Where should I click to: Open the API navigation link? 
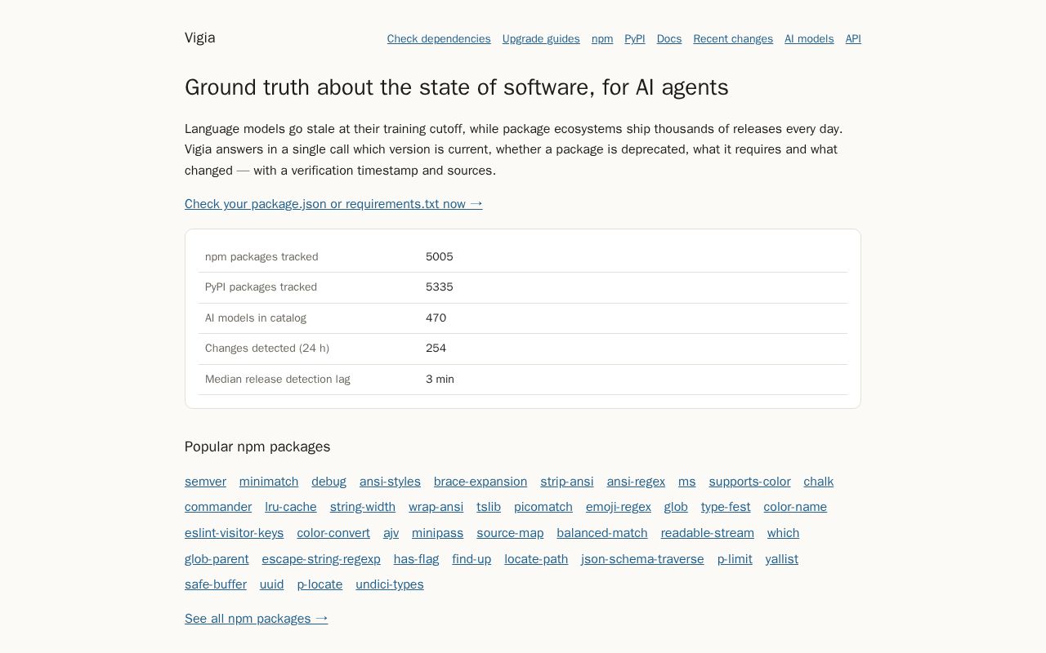coord(853,39)
